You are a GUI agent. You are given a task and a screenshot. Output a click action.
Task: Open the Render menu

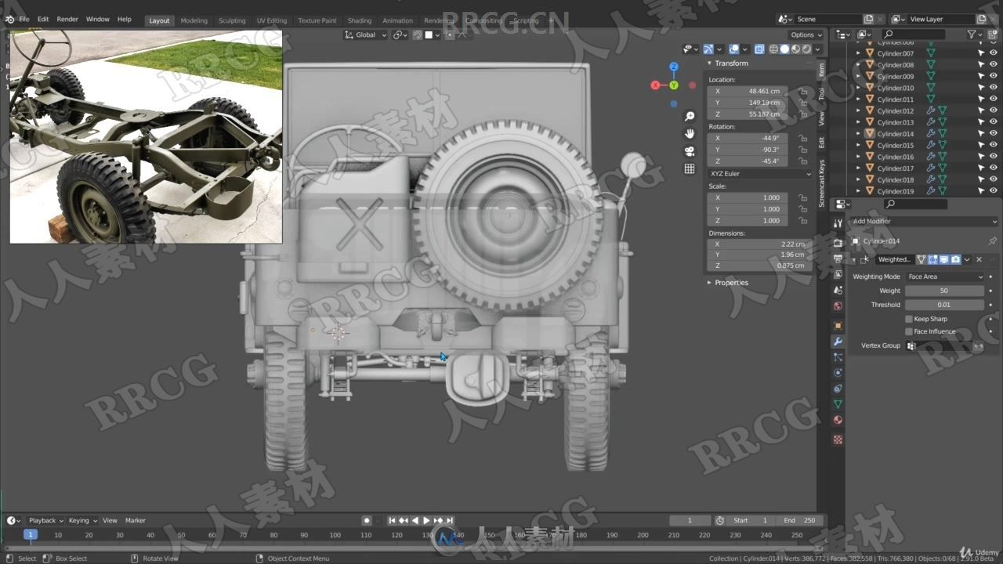pyautogui.click(x=67, y=19)
